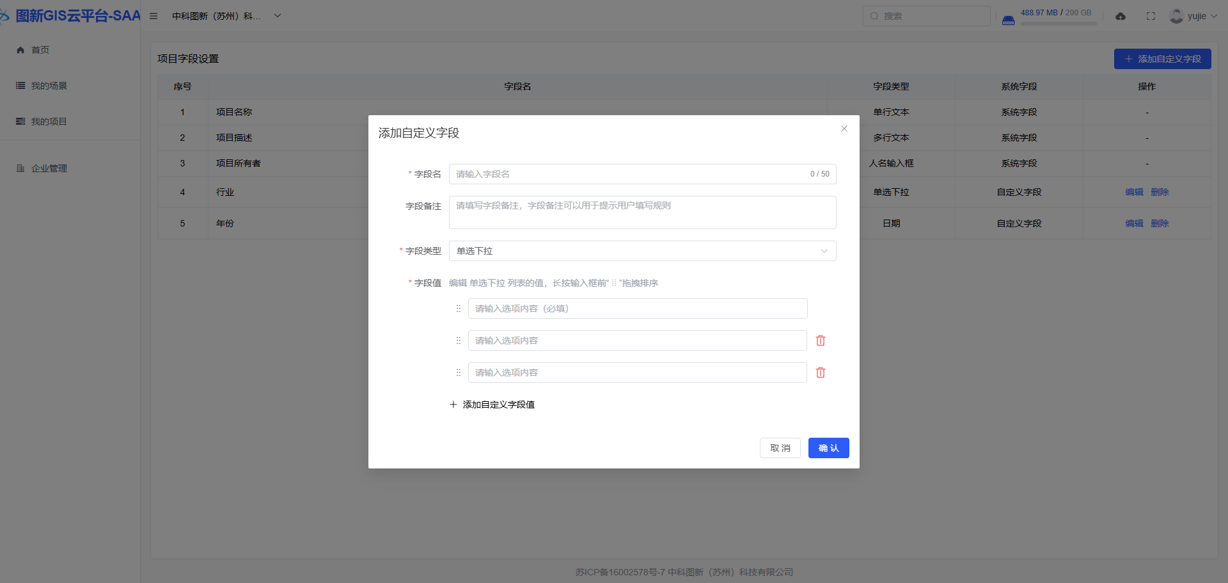Close the add custom field dialog
The image size is (1228, 583).
point(844,129)
